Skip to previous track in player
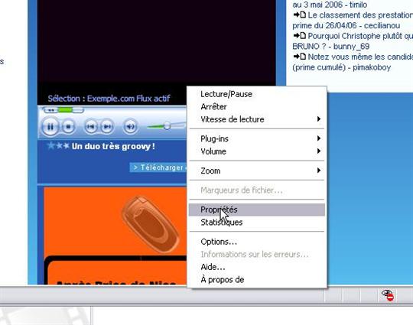The width and height of the screenshot is (413, 325). 91,127
